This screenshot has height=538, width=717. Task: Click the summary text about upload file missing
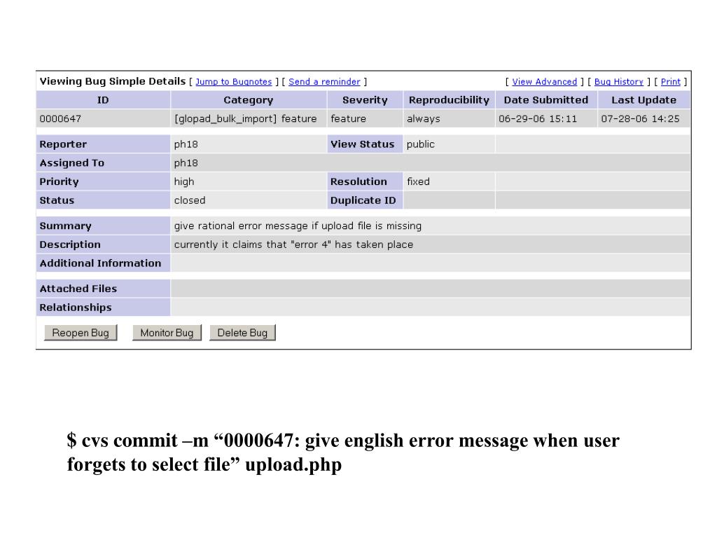(298, 226)
